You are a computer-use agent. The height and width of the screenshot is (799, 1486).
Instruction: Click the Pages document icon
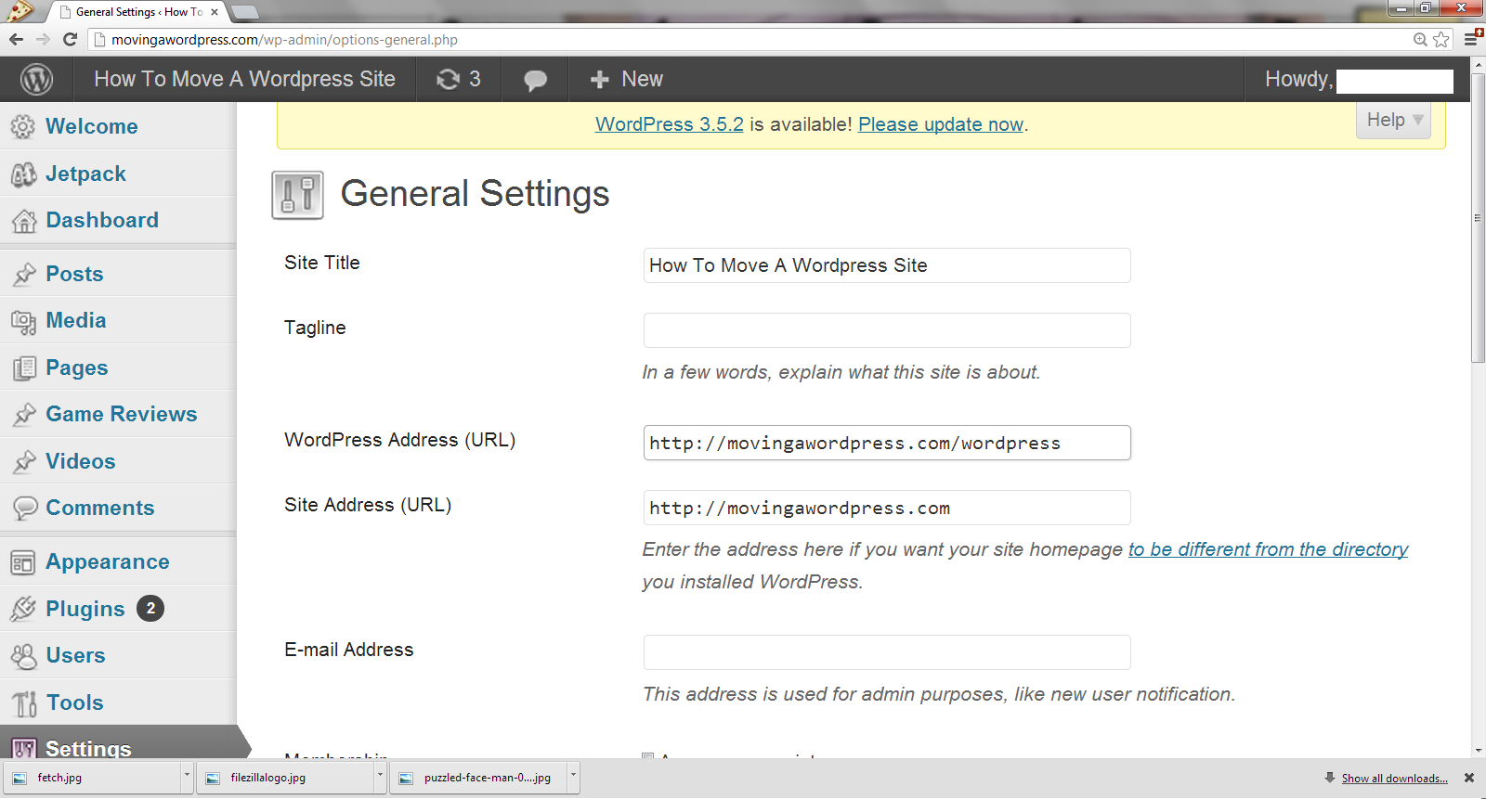click(24, 368)
